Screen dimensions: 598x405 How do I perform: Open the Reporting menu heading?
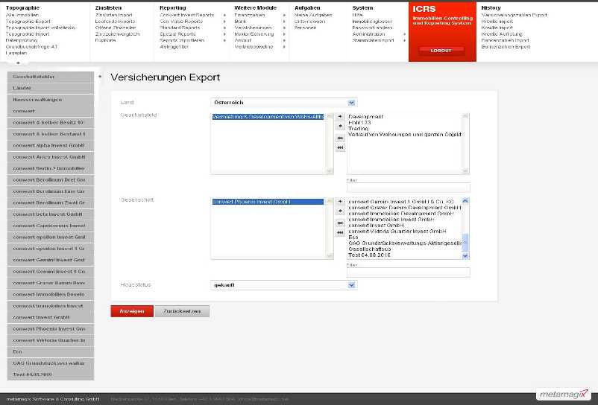[173, 7]
